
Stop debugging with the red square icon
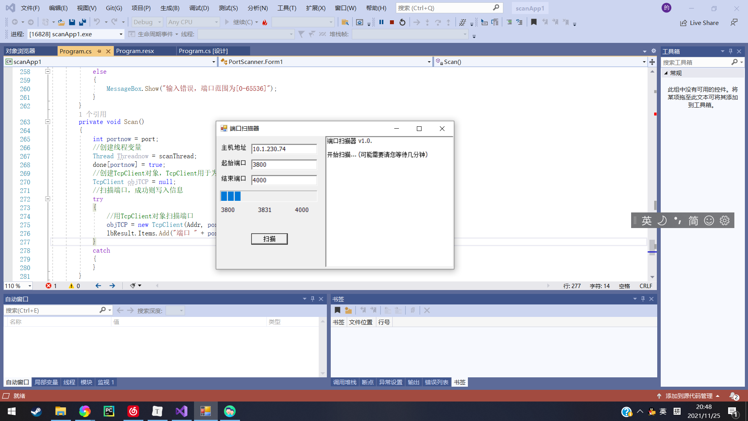pos(392,22)
